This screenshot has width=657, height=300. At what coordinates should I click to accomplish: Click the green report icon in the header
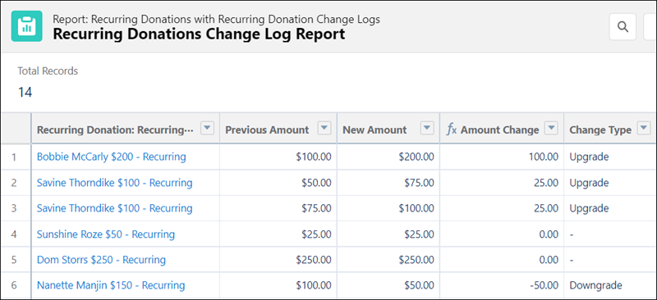point(27,26)
